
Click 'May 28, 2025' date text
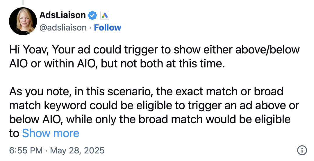tap(77, 150)
